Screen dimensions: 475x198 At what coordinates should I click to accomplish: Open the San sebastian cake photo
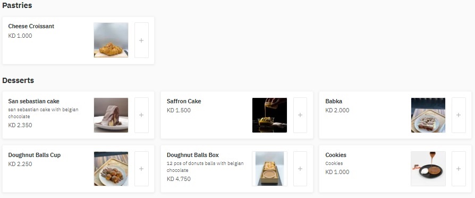pyautogui.click(x=111, y=115)
